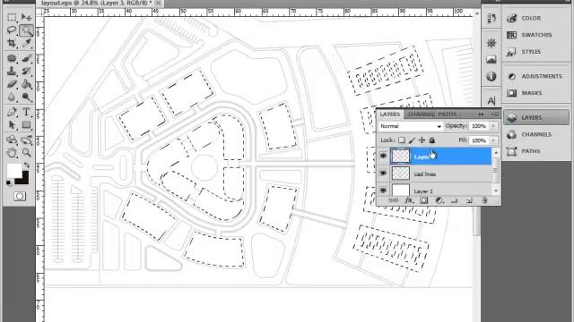Image resolution: width=574 pixels, height=322 pixels.
Task: Select the Eraser tool
Action: coord(12,84)
